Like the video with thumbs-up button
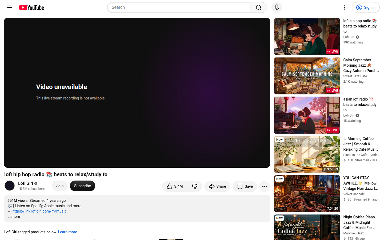This screenshot has height=240, width=384. [175, 186]
